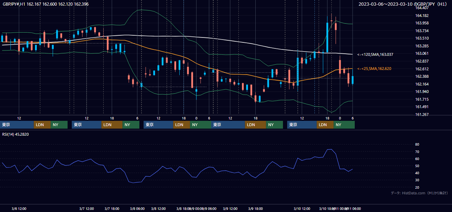Pick the 3/9 12:00 time axis label

click(x=230, y=208)
